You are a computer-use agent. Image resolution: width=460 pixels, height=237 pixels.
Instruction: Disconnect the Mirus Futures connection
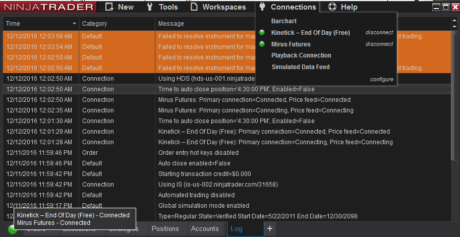(x=379, y=44)
